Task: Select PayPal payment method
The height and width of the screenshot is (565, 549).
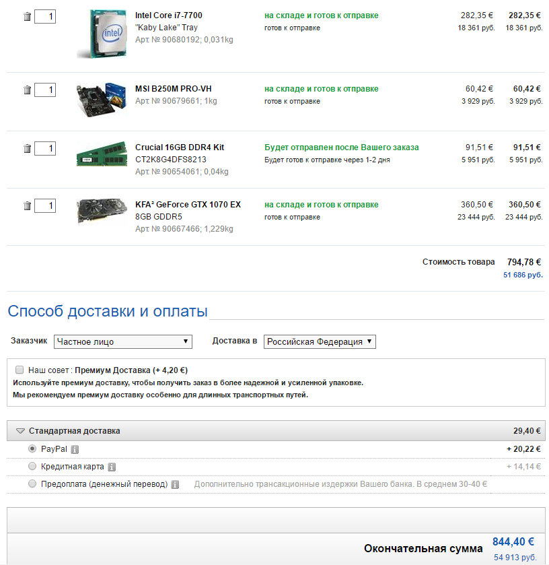Action: 32,448
